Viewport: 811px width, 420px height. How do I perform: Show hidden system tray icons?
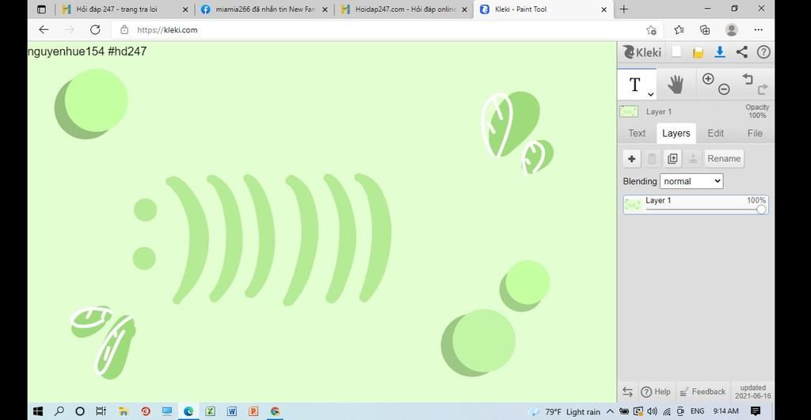(610, 411)
